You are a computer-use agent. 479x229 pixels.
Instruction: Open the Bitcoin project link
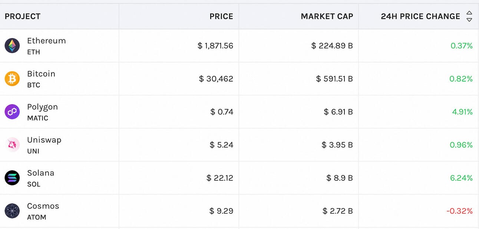coord(41,74)
